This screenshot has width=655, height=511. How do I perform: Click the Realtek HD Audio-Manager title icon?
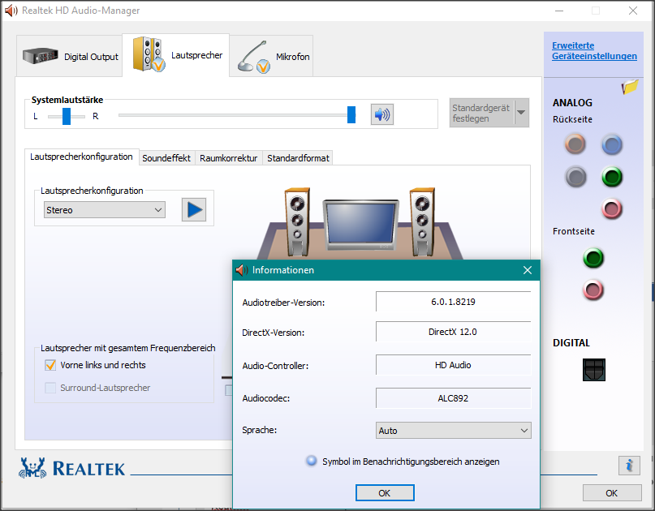pos(11,11)
